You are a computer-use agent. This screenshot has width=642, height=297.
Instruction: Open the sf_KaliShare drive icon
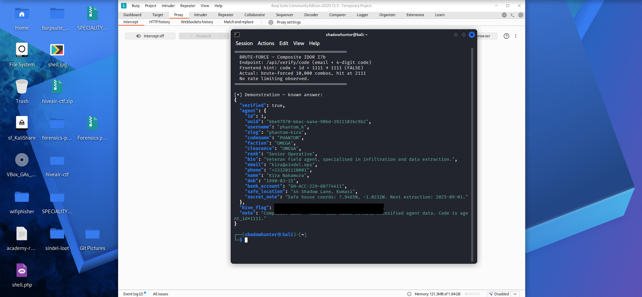click(22, 123)
